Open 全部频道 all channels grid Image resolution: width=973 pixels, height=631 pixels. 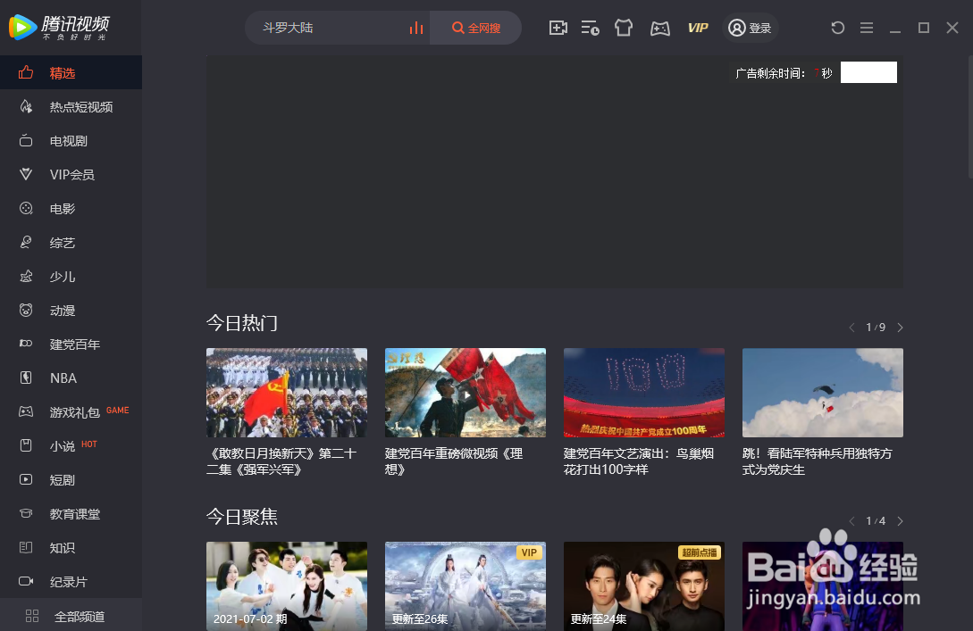71,616
